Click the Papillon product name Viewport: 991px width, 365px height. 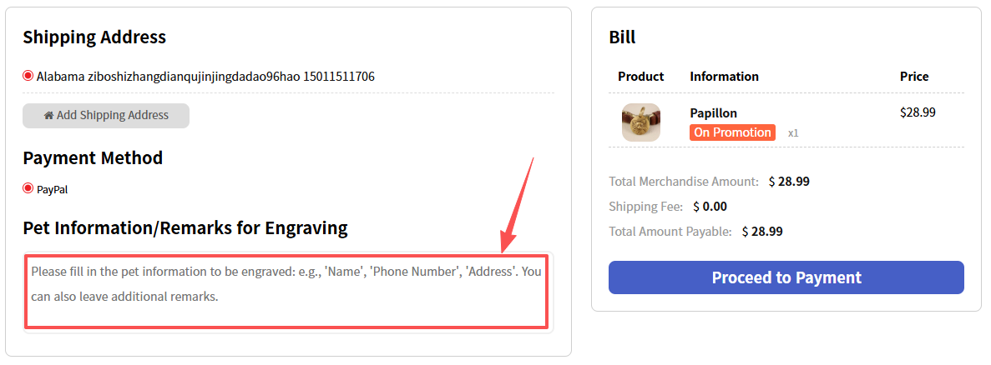[x=713, y=113]
